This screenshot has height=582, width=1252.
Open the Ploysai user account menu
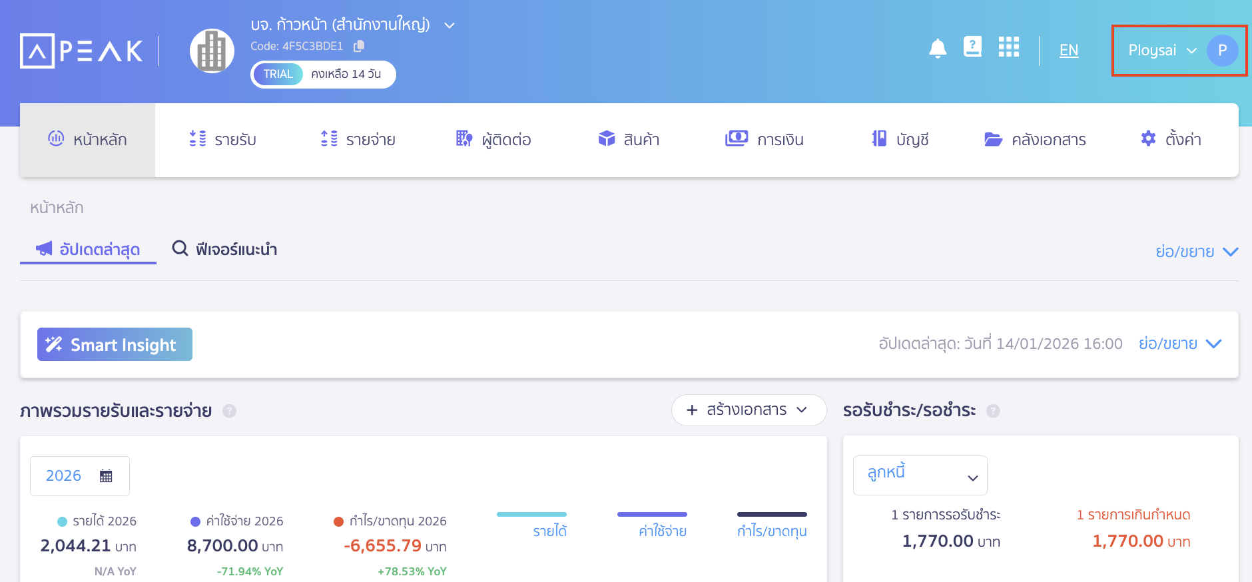point(1179,51)
